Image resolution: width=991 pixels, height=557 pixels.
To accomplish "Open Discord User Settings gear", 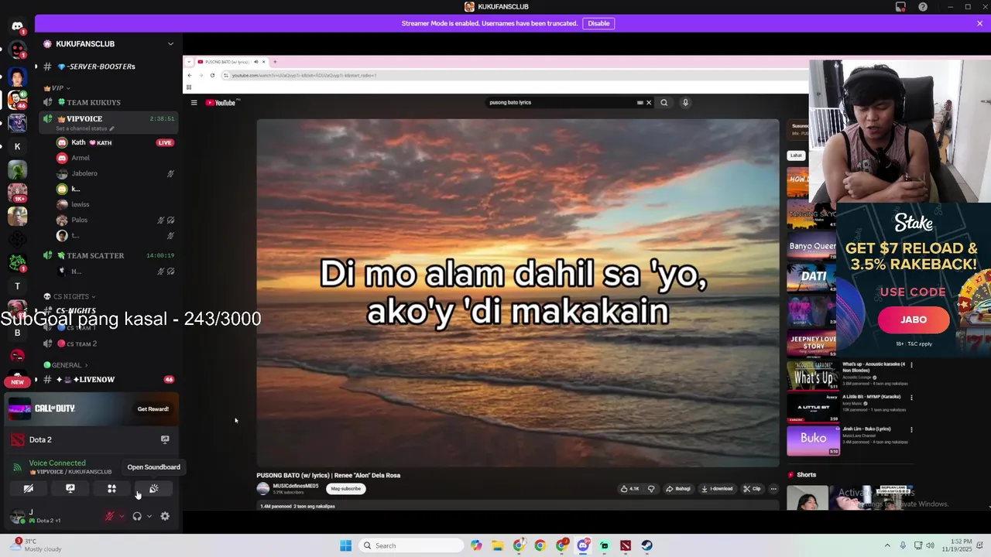I will [x=165, y=516].
